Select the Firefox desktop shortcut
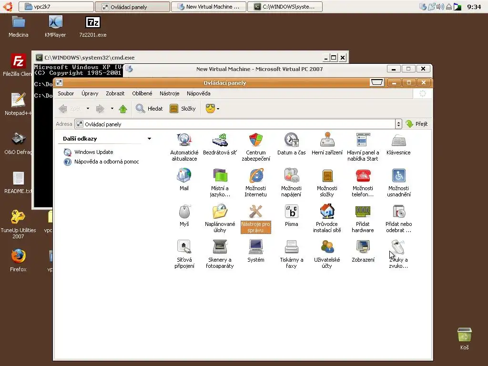This screenshot has width=488, height=366. click(18, 261)
